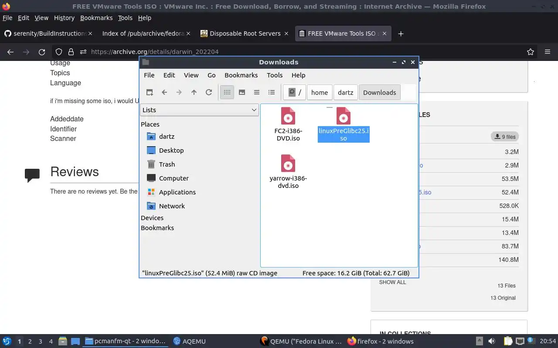Switch to virtual desktop 2
Viewport: 558px width, 348px height.
pyautogui.click(x=30, y=341)
